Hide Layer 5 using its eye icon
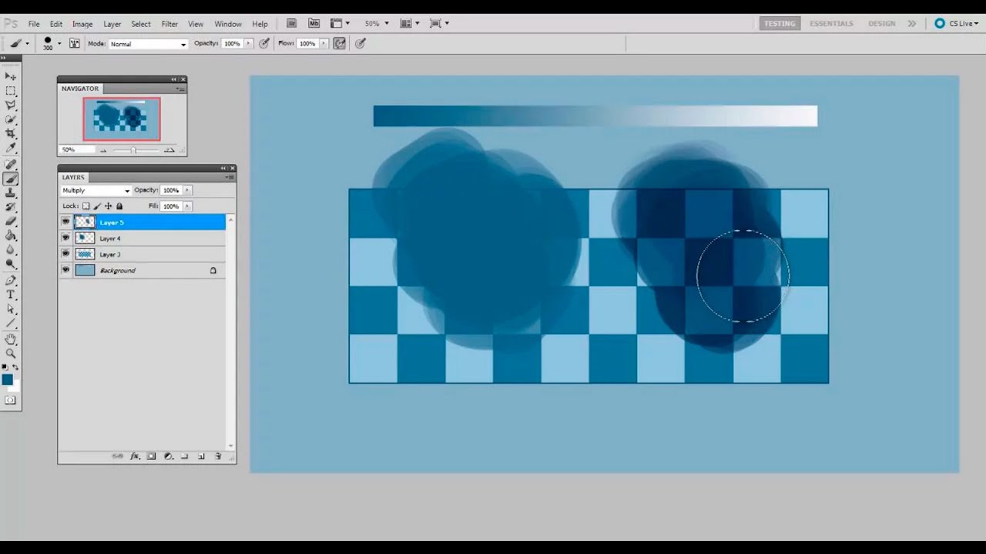This screenshot has width=986, height=554. pyautogui.click(x=65, y=222)
